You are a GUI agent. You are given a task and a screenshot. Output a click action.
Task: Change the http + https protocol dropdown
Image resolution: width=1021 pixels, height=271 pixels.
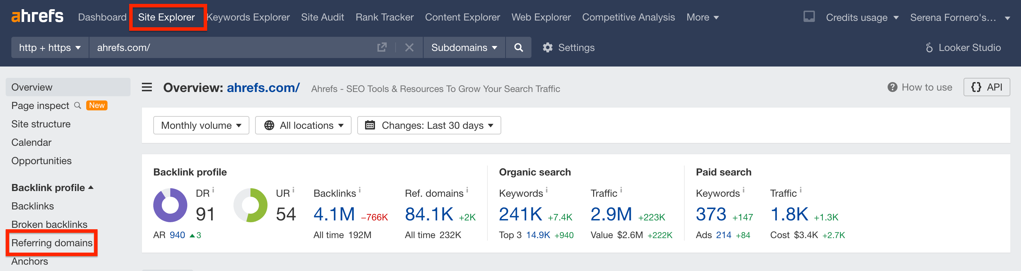50,47
